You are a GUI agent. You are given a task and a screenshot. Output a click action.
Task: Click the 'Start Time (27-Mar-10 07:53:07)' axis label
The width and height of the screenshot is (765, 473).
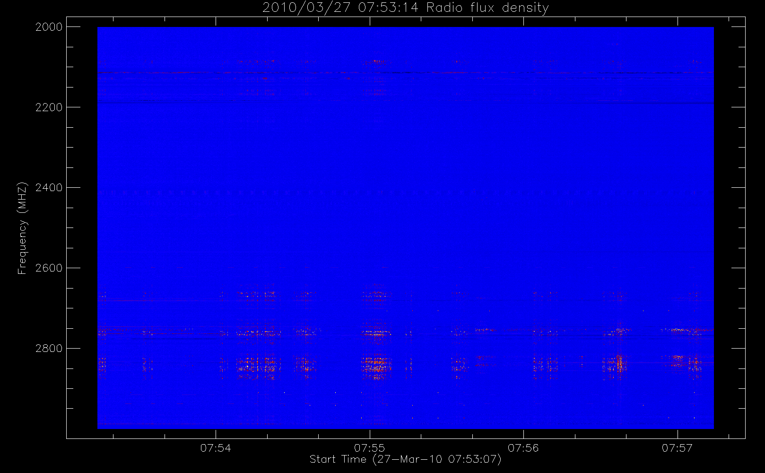click(x=406, y=459)
